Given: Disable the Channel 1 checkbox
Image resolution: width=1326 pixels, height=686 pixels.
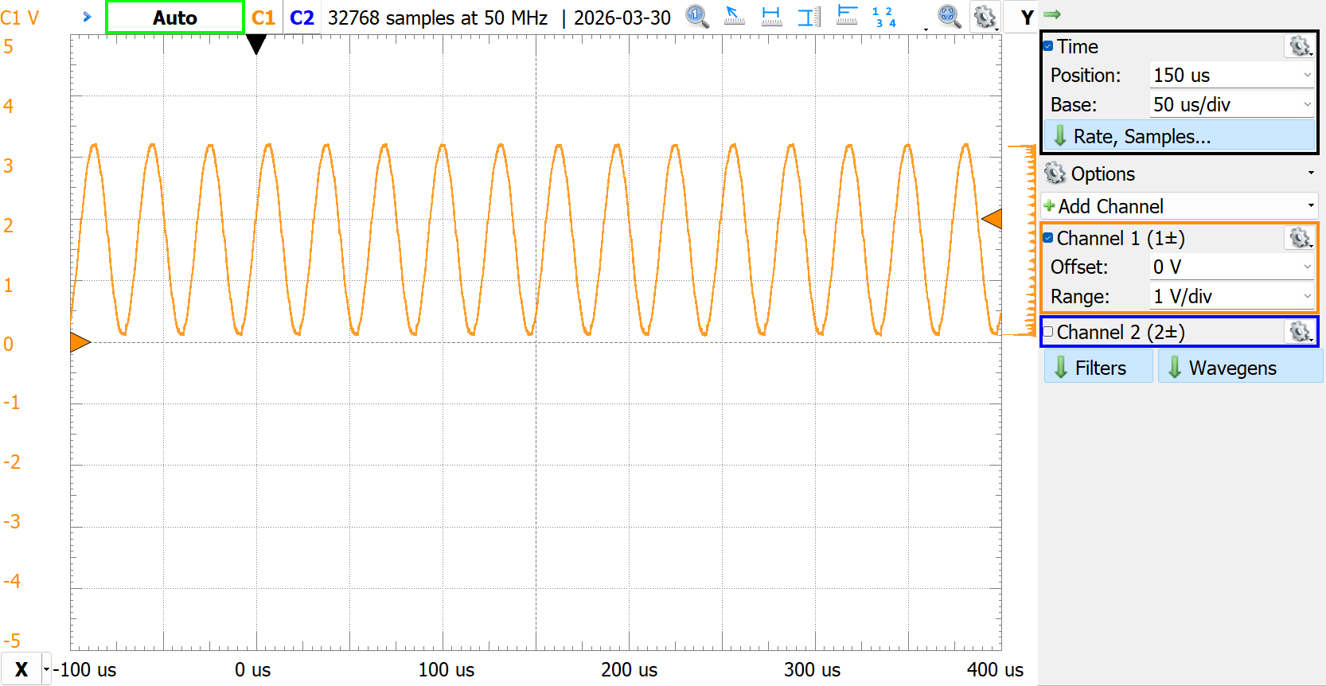Looking at the screenshot, I should click(x=1048, y=238).
